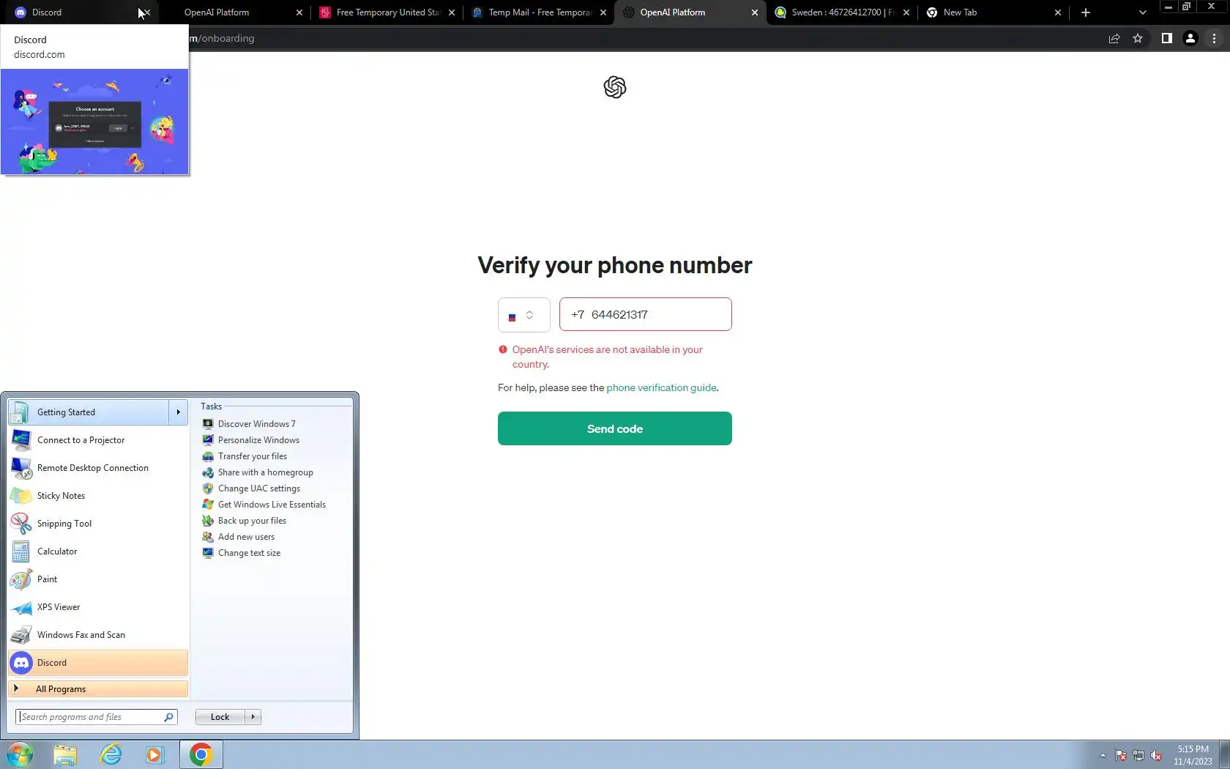
Task: Open the phone verification guide link
Action: point(661,387)
